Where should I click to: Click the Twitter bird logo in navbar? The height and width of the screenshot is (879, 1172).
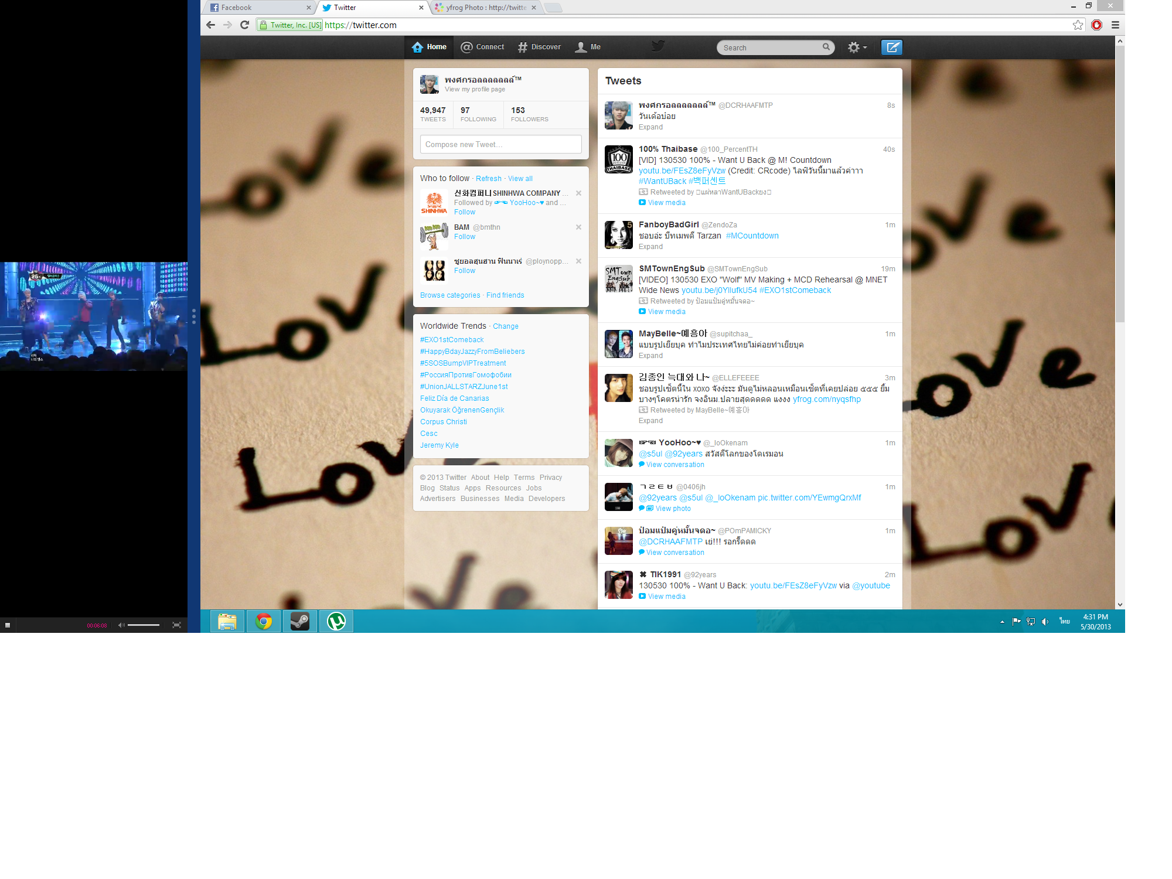658,46
